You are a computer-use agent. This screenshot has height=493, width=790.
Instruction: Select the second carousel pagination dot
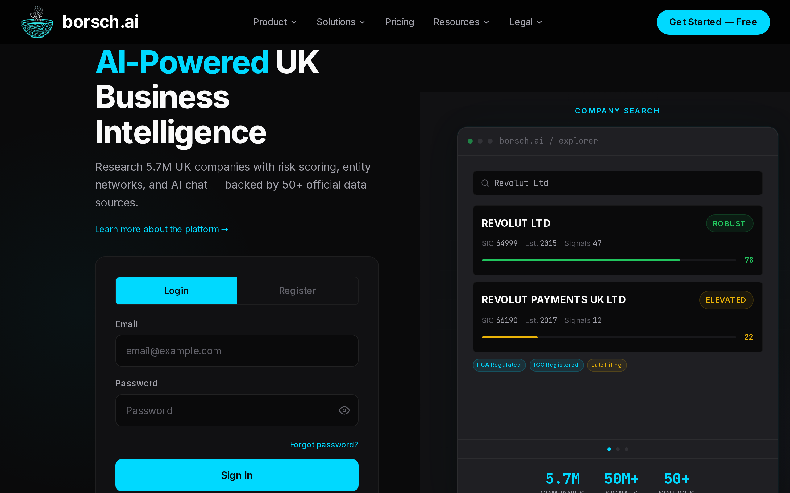[617, 449]
